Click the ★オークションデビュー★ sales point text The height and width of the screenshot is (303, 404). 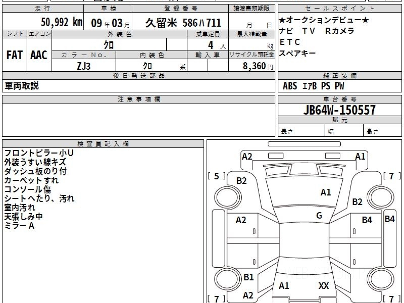324,20
